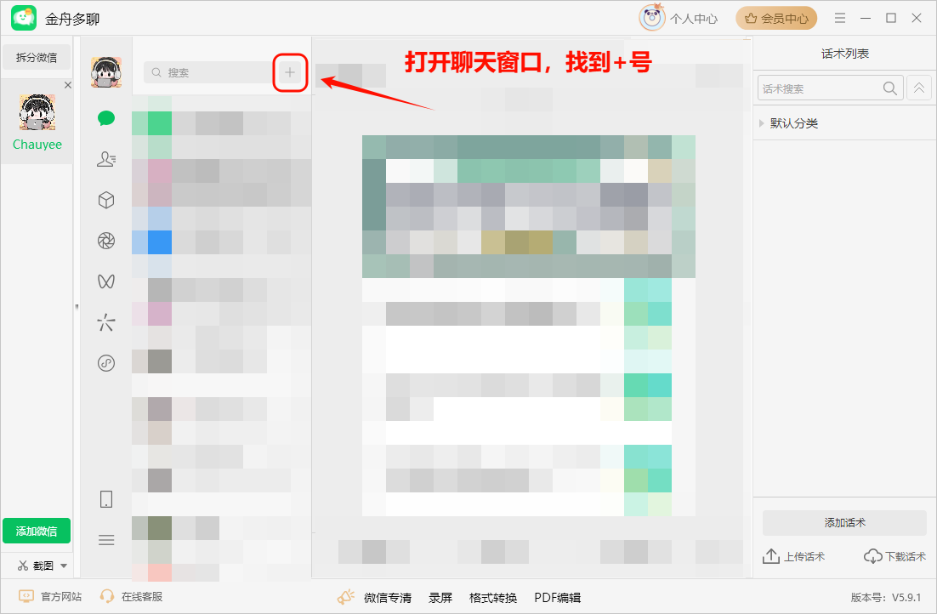The width and height of the screenshot is (937, 614).
Task: Open the WeChat chats icon
Action: [x=106, y=118]
